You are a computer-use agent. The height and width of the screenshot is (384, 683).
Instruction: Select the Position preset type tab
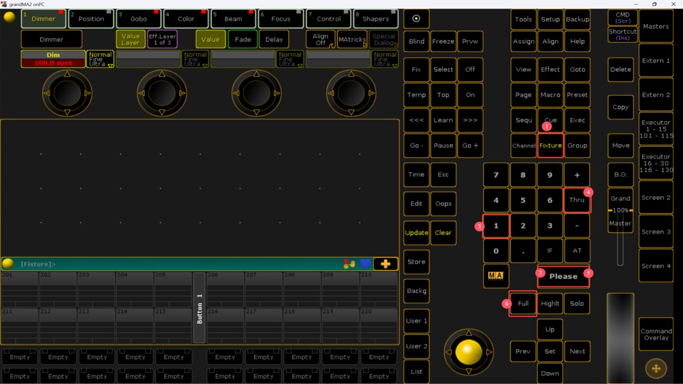pos(91,19)
